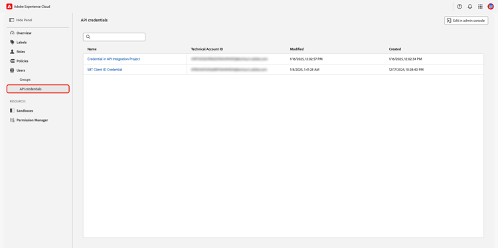The height and width of the screenshot is (248, 498).
Task: Click the RESOURCES section label
Action: tap(18, 102)
